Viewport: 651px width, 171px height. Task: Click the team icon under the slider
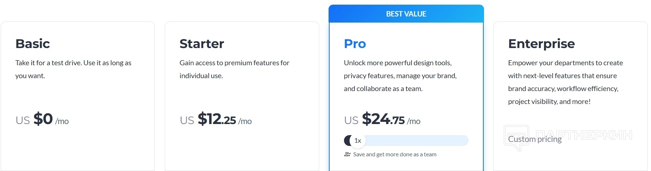347,155
